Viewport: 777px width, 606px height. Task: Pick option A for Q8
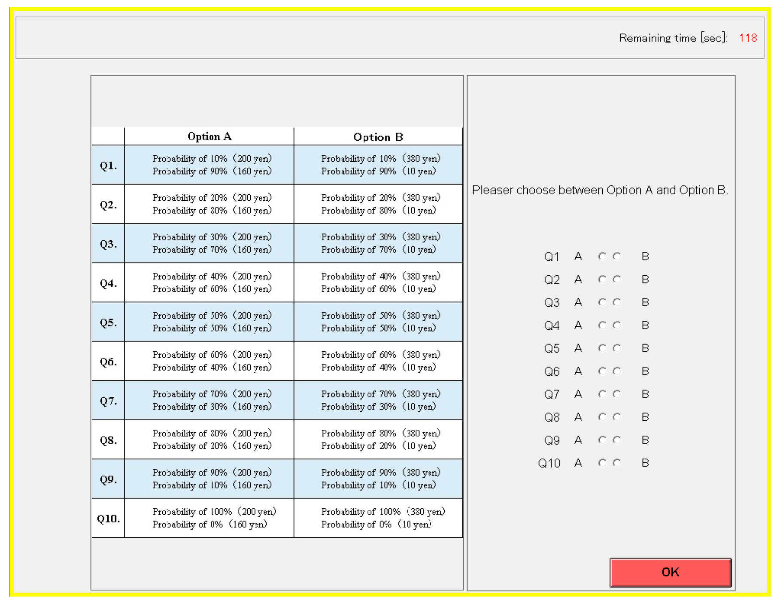pyautogui.click(x=602, y=417)
